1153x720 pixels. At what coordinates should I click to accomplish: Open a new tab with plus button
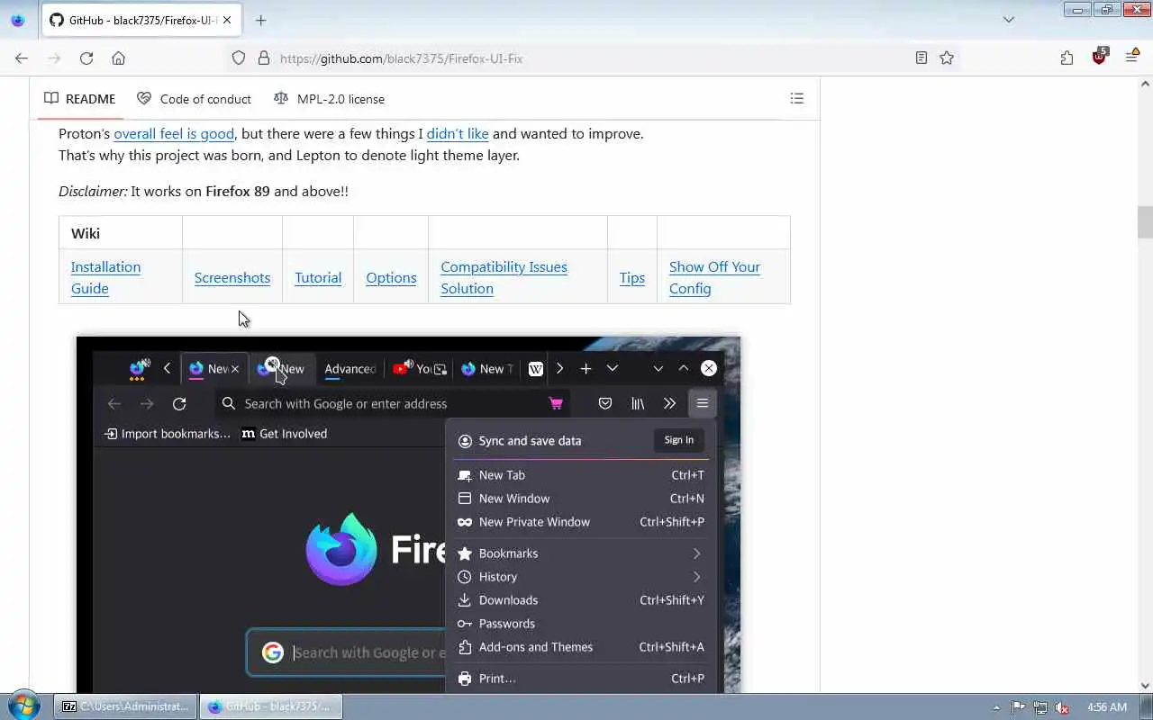[261, 20]
